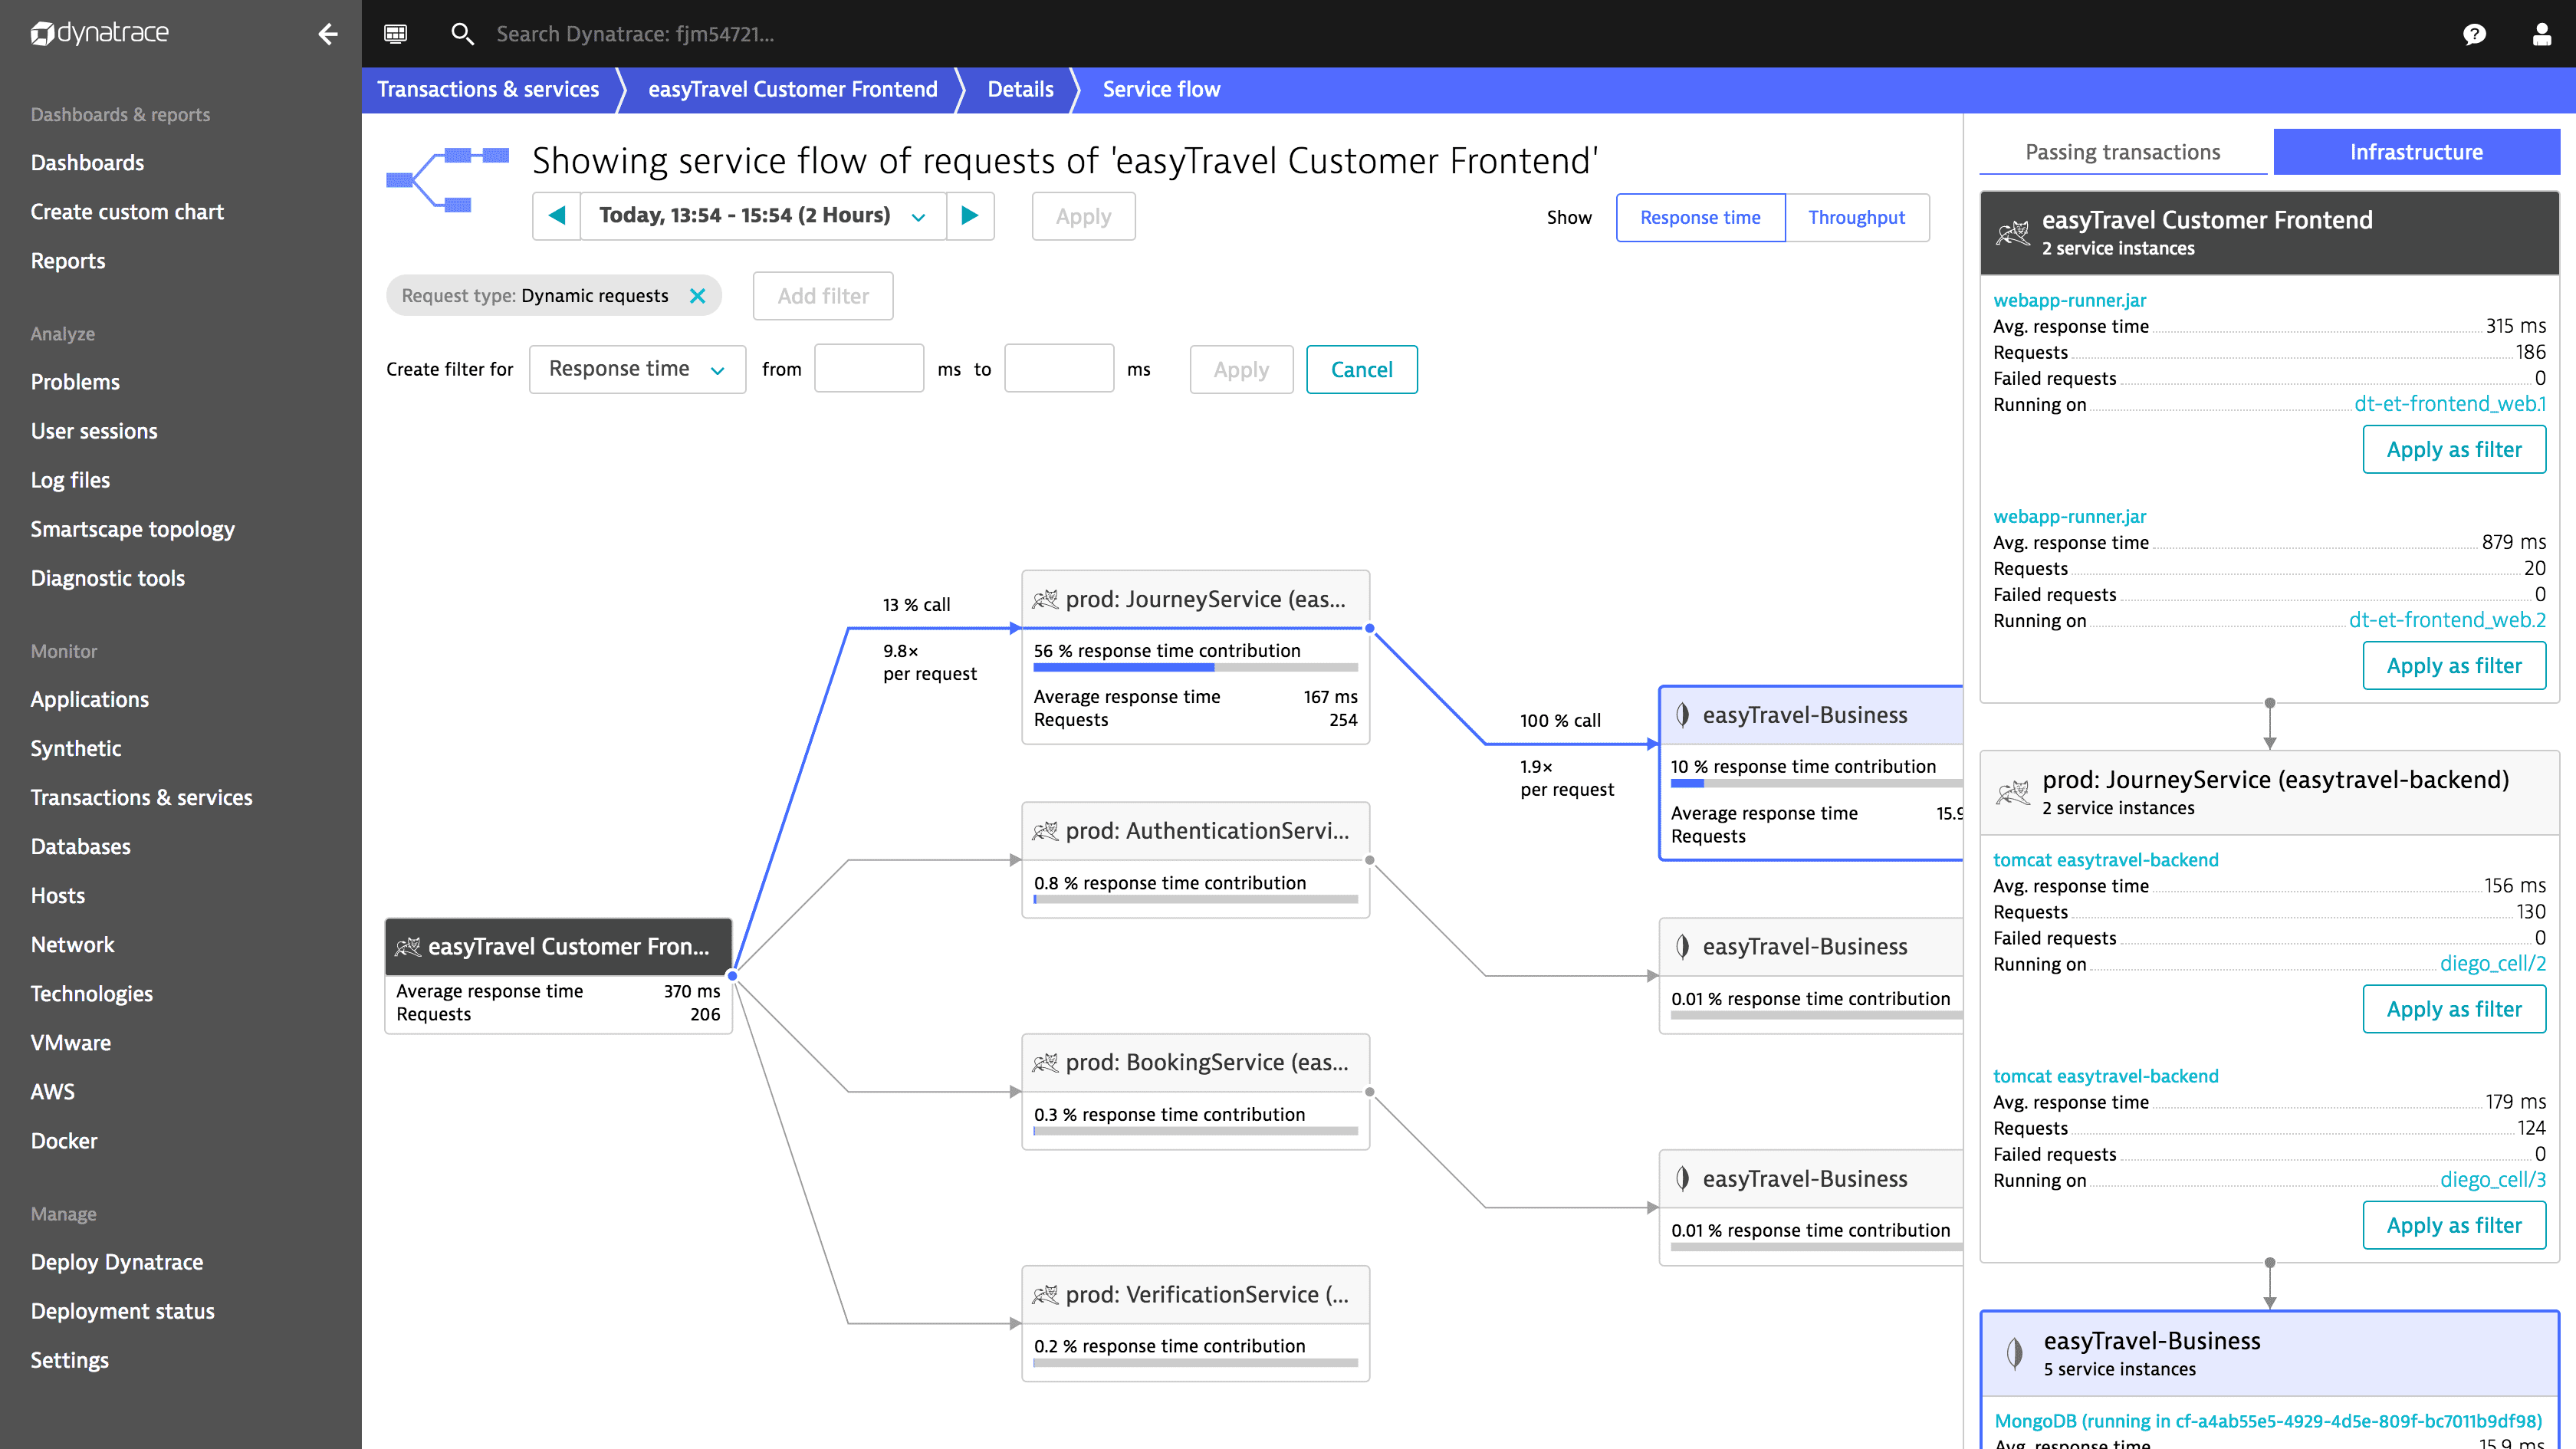Focus the Search Dynatrace field
Image resolution: width=2576 pixels, height=1449 pixels.
[636, 34]
